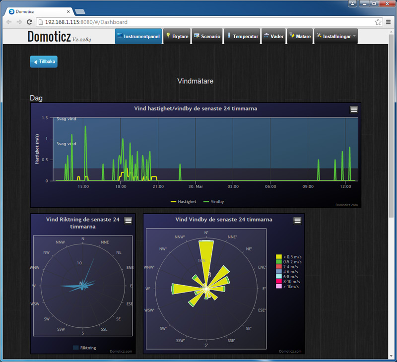The height and width of the screenshot is (362, 397).
Task: Close the Domoticz browser tab
Action: point(68,11)
